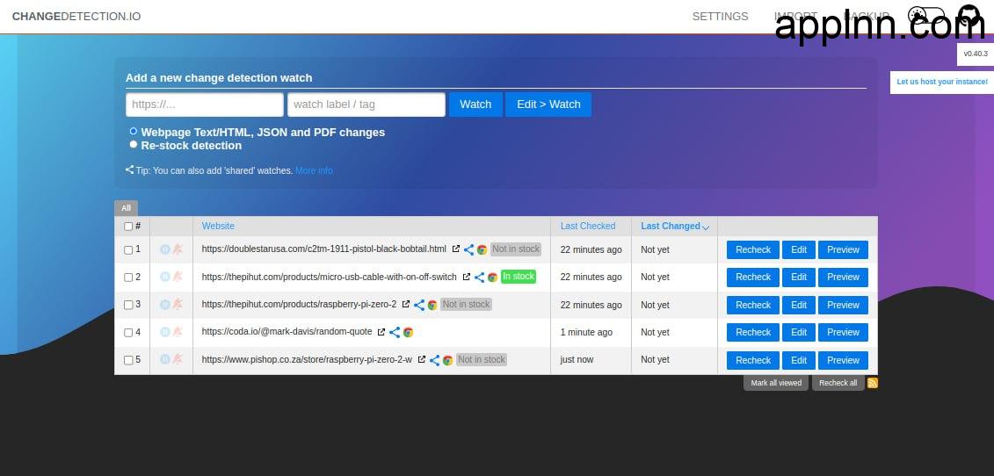The image size is (994, 476).
Task: Open thepihut raspberry-pi-zero-2 external link icon
Action: pyautogui.click(x=406, y=304)
